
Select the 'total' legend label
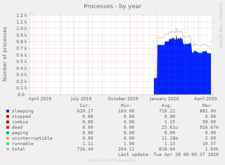click(x=19, y=149)
